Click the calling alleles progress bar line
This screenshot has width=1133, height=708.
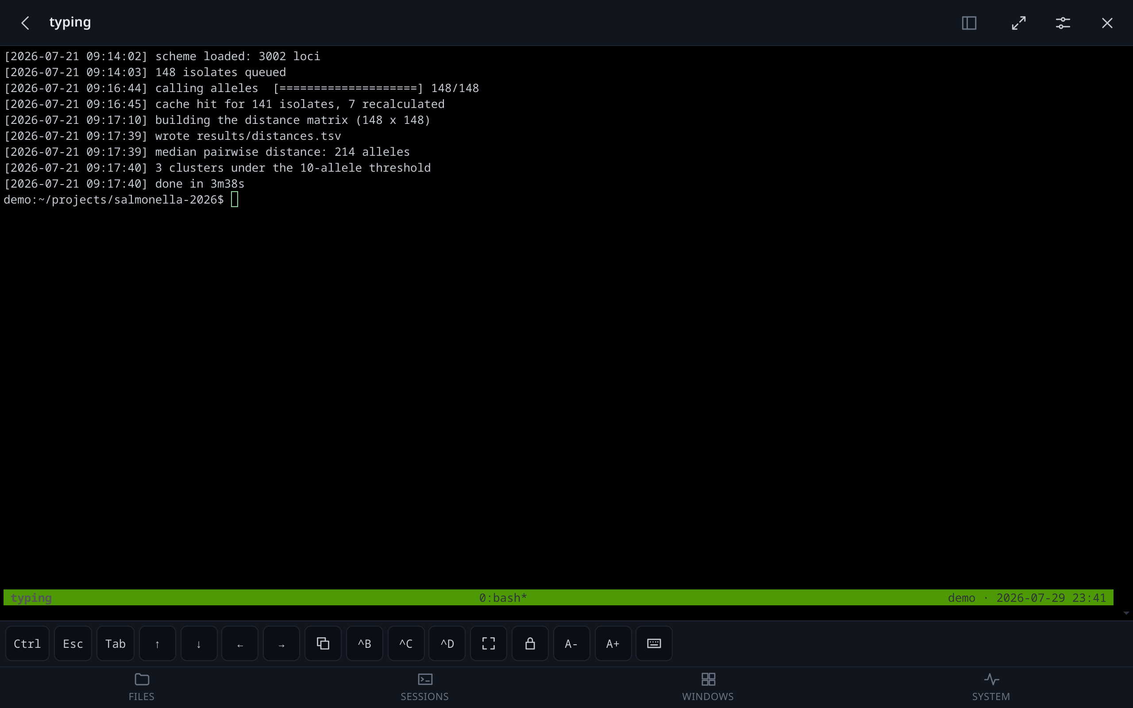[x=242, y=88]
